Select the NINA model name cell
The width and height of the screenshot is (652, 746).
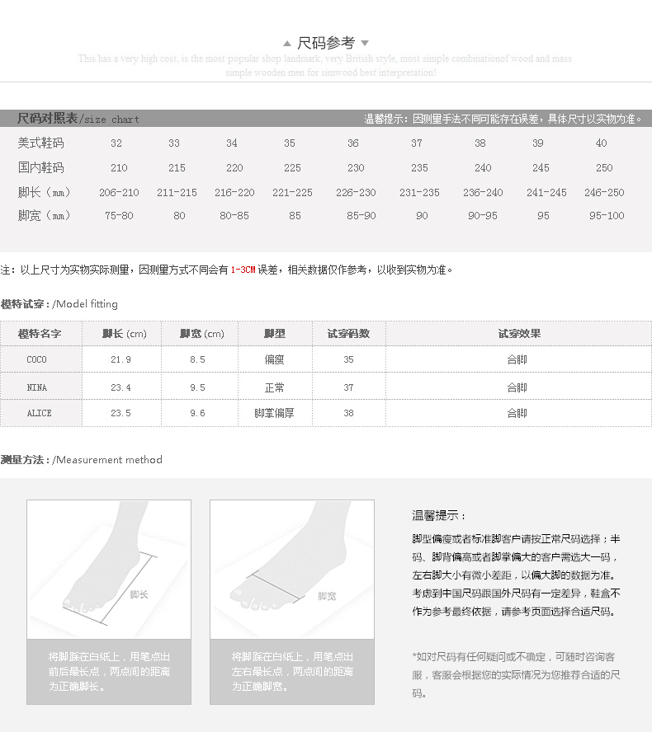click(x=37, y=387)
